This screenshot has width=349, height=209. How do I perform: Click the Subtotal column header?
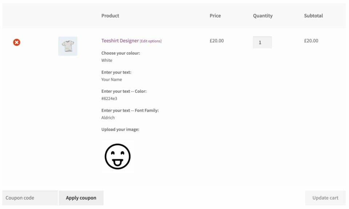pos(313,16)
